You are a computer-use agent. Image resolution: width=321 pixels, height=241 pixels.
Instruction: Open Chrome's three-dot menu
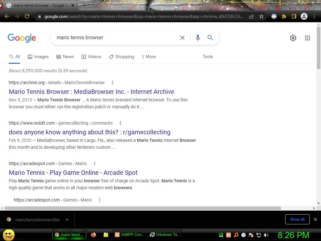[314, 16]
